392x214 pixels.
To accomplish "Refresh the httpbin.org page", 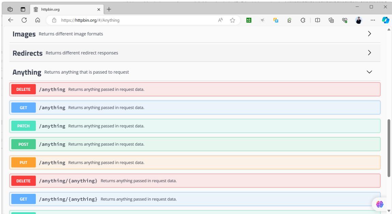I will (x=24, y=20).
